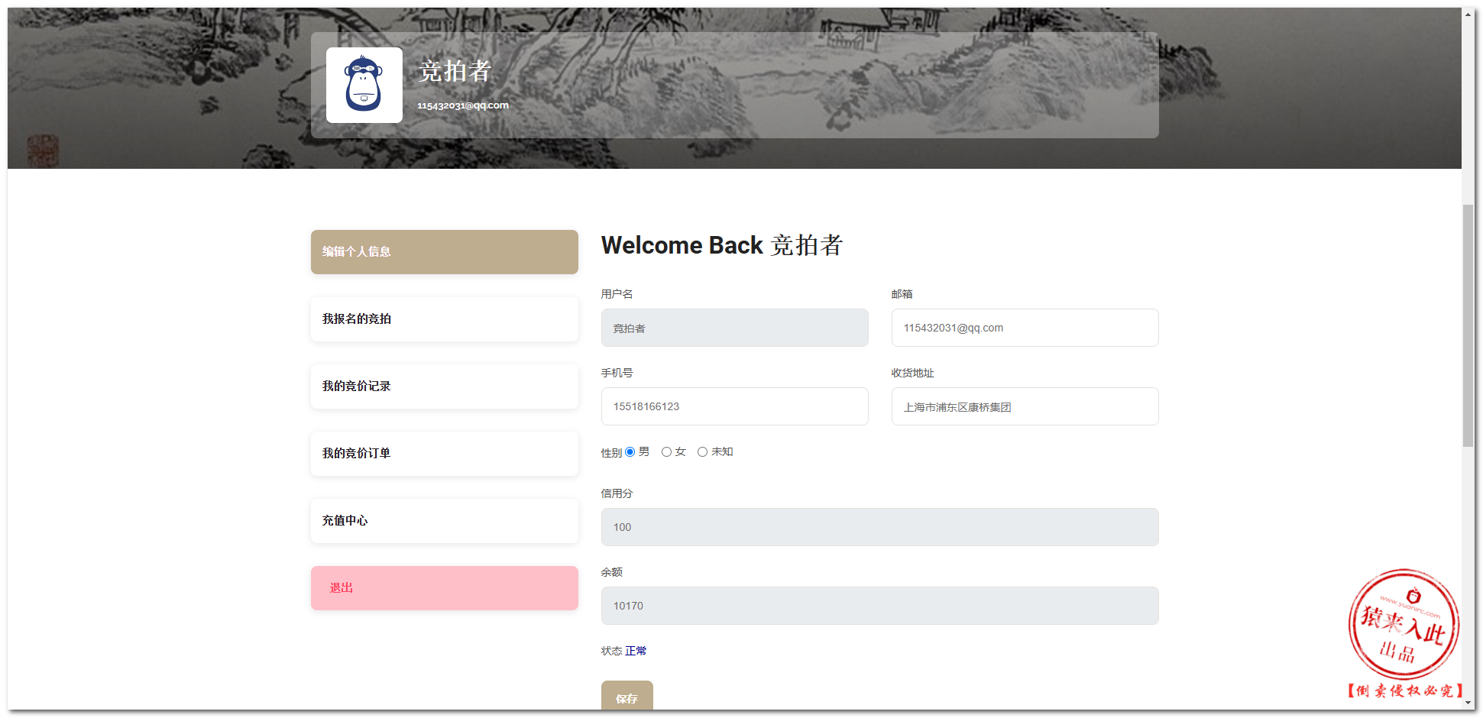Click the 手机号 phone number field
This screenshot has height=718, width=1483.
735,406
